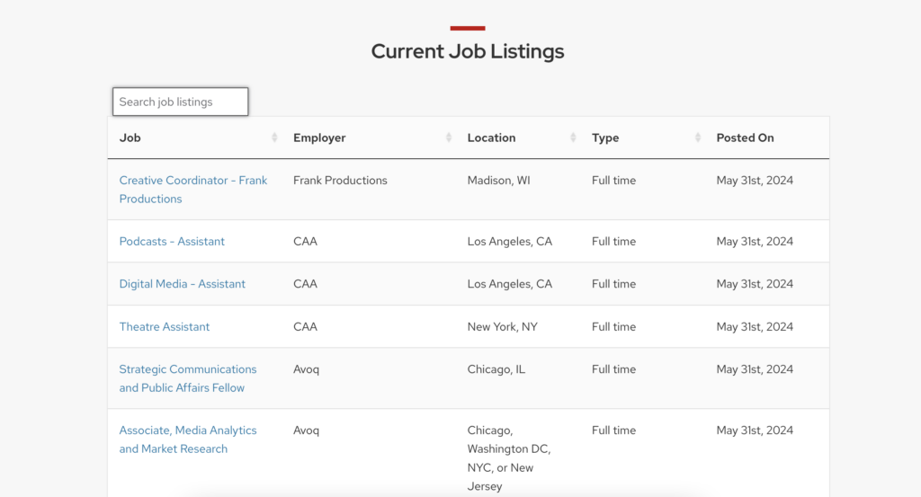
Task: Click the Frank Productions employer cell
Action: [340, 181]
